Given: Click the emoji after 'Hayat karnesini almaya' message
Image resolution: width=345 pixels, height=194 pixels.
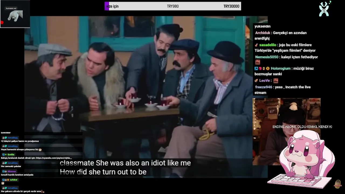Looking at the screenshot, I should coord(40,150).
